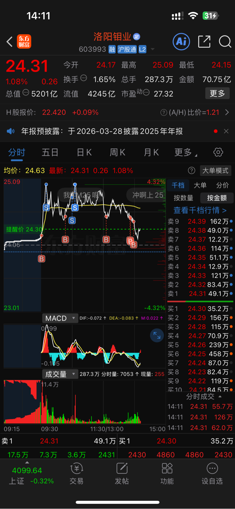Tap info icon beside 市盈
The width and height of the screenshot is (235, 509).
point(146,92)
